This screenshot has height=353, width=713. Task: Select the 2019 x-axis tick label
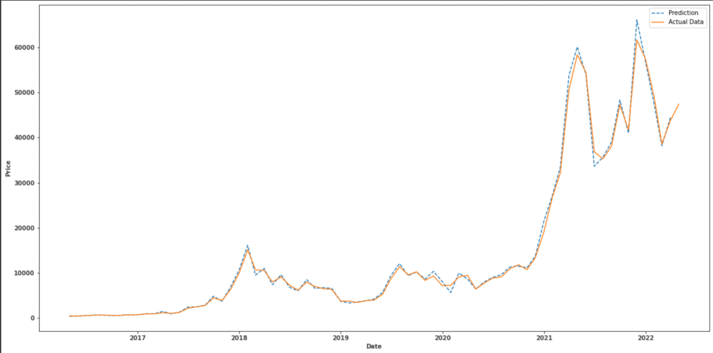(341, 338)
